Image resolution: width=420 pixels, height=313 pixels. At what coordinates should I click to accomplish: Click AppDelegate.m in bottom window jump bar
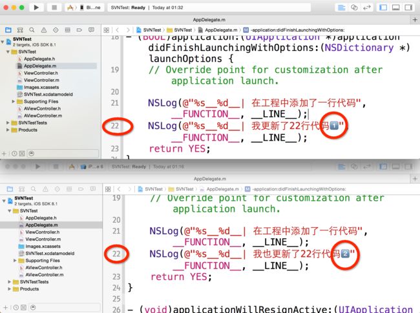point(220,189)
